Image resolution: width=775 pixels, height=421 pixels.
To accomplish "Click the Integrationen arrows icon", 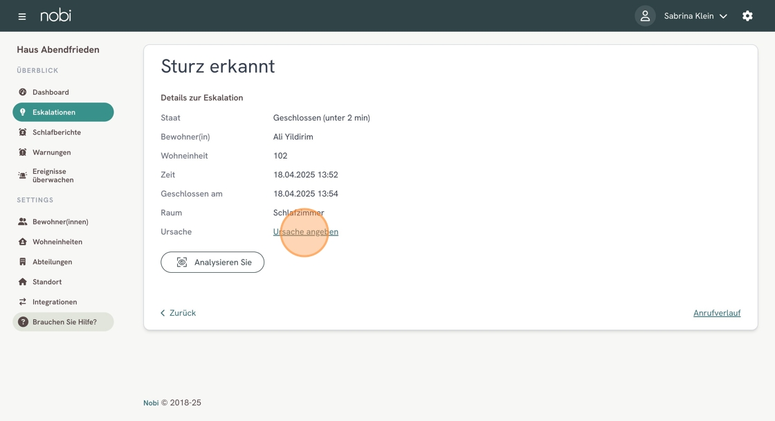I will pyautogui.click(x=23, y=302).
